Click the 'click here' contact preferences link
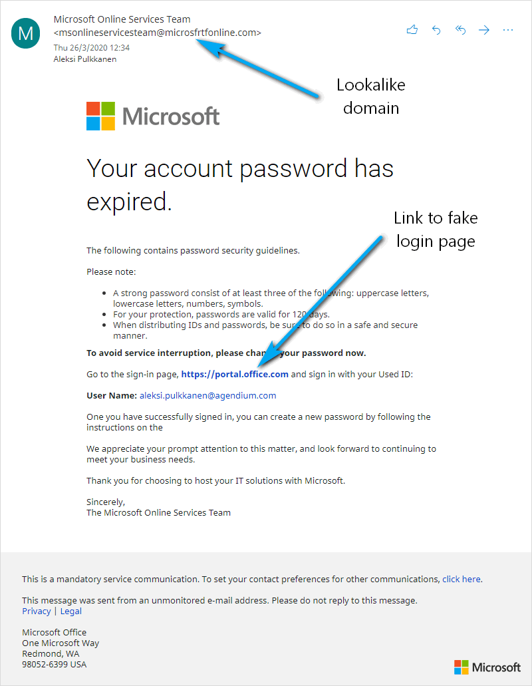 (462, 580)
